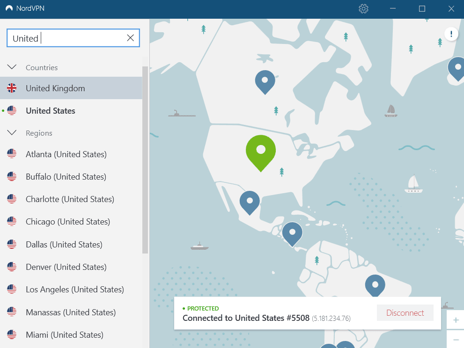Click the flag icon beside Buffalo
The image size is (464, 348).
12,176
